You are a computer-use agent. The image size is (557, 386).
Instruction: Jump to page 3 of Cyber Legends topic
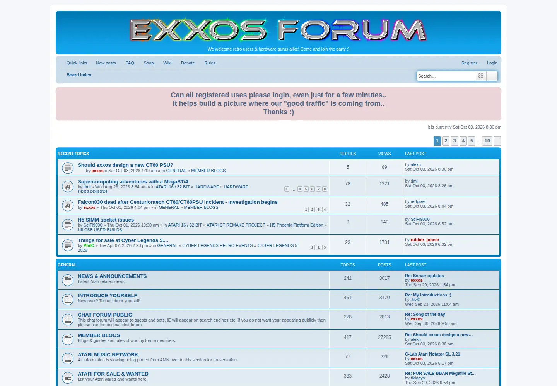coord(325,247)
